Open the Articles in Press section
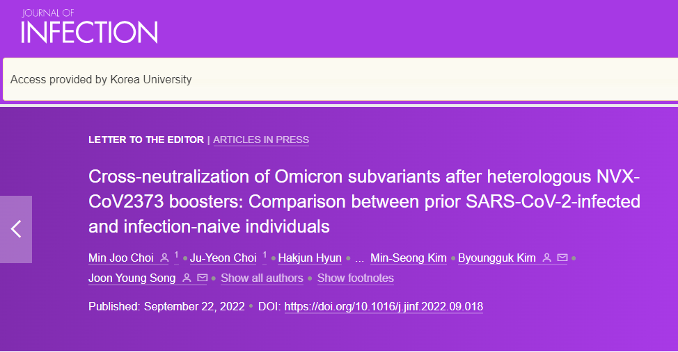The width and height of the screenshot is (678, 352). coord(261,140)
